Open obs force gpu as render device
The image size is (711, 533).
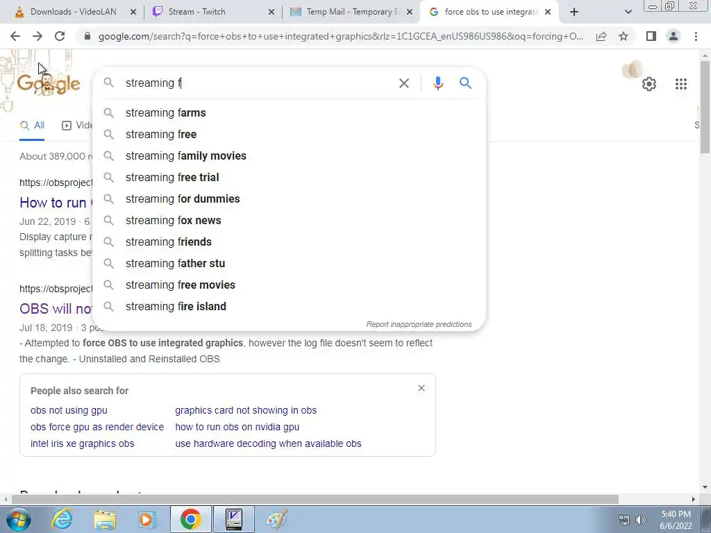click(x=97, y=427)
